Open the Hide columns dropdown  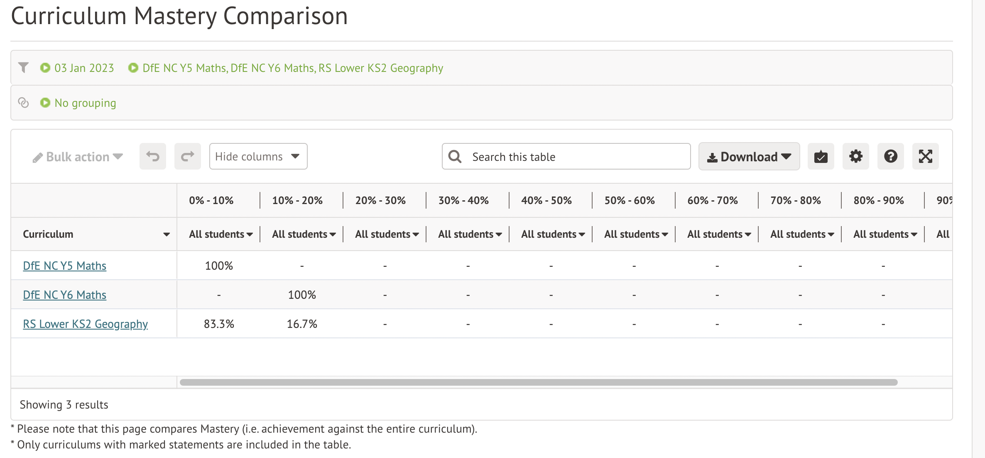click(x=258, y=157)
